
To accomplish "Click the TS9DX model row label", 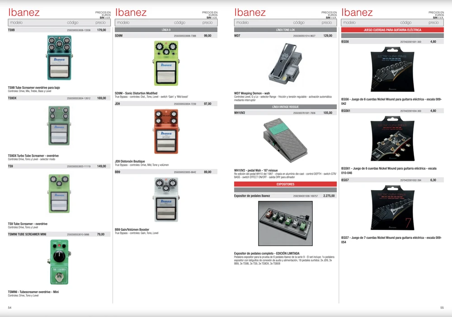I will pos(12,98).
